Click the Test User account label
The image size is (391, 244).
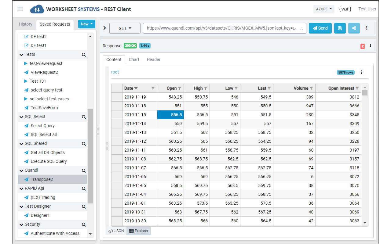[367, 9]
